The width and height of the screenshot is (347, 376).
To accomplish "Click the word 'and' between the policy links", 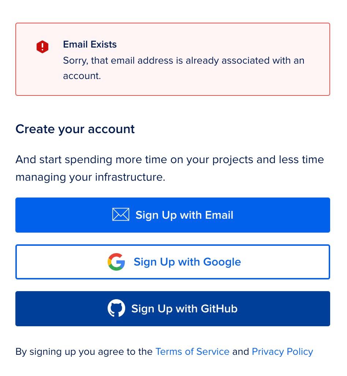I will click(241, 351).
